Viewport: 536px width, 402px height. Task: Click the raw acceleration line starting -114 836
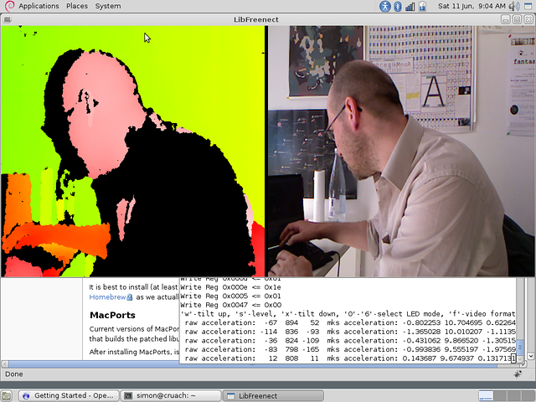(x=350, y=332)
